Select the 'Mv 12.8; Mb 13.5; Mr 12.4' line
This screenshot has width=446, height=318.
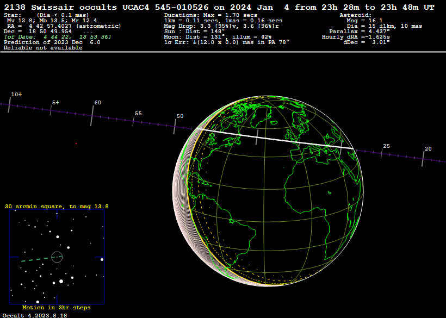(x=52, y=21)
